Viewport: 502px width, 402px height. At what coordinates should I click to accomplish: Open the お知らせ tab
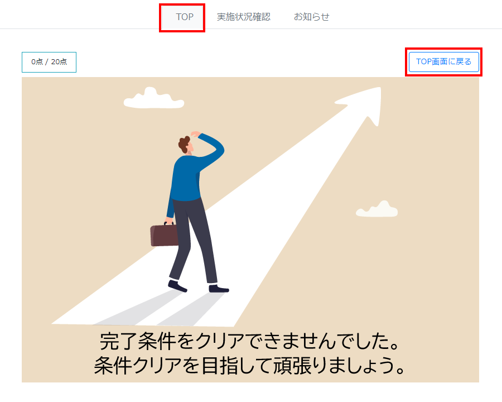click(311, 17)
